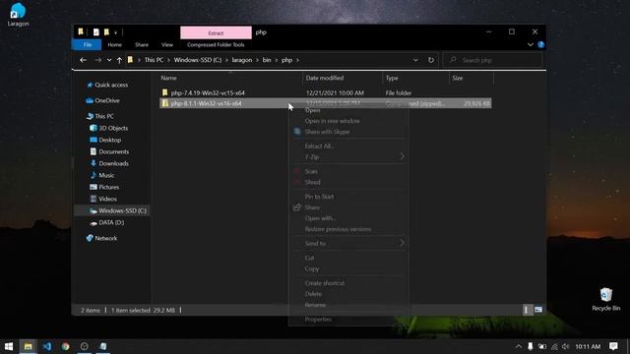Open recent locations dropdown beside Forward arrow
630x354 pixels.
click(109, 60)
